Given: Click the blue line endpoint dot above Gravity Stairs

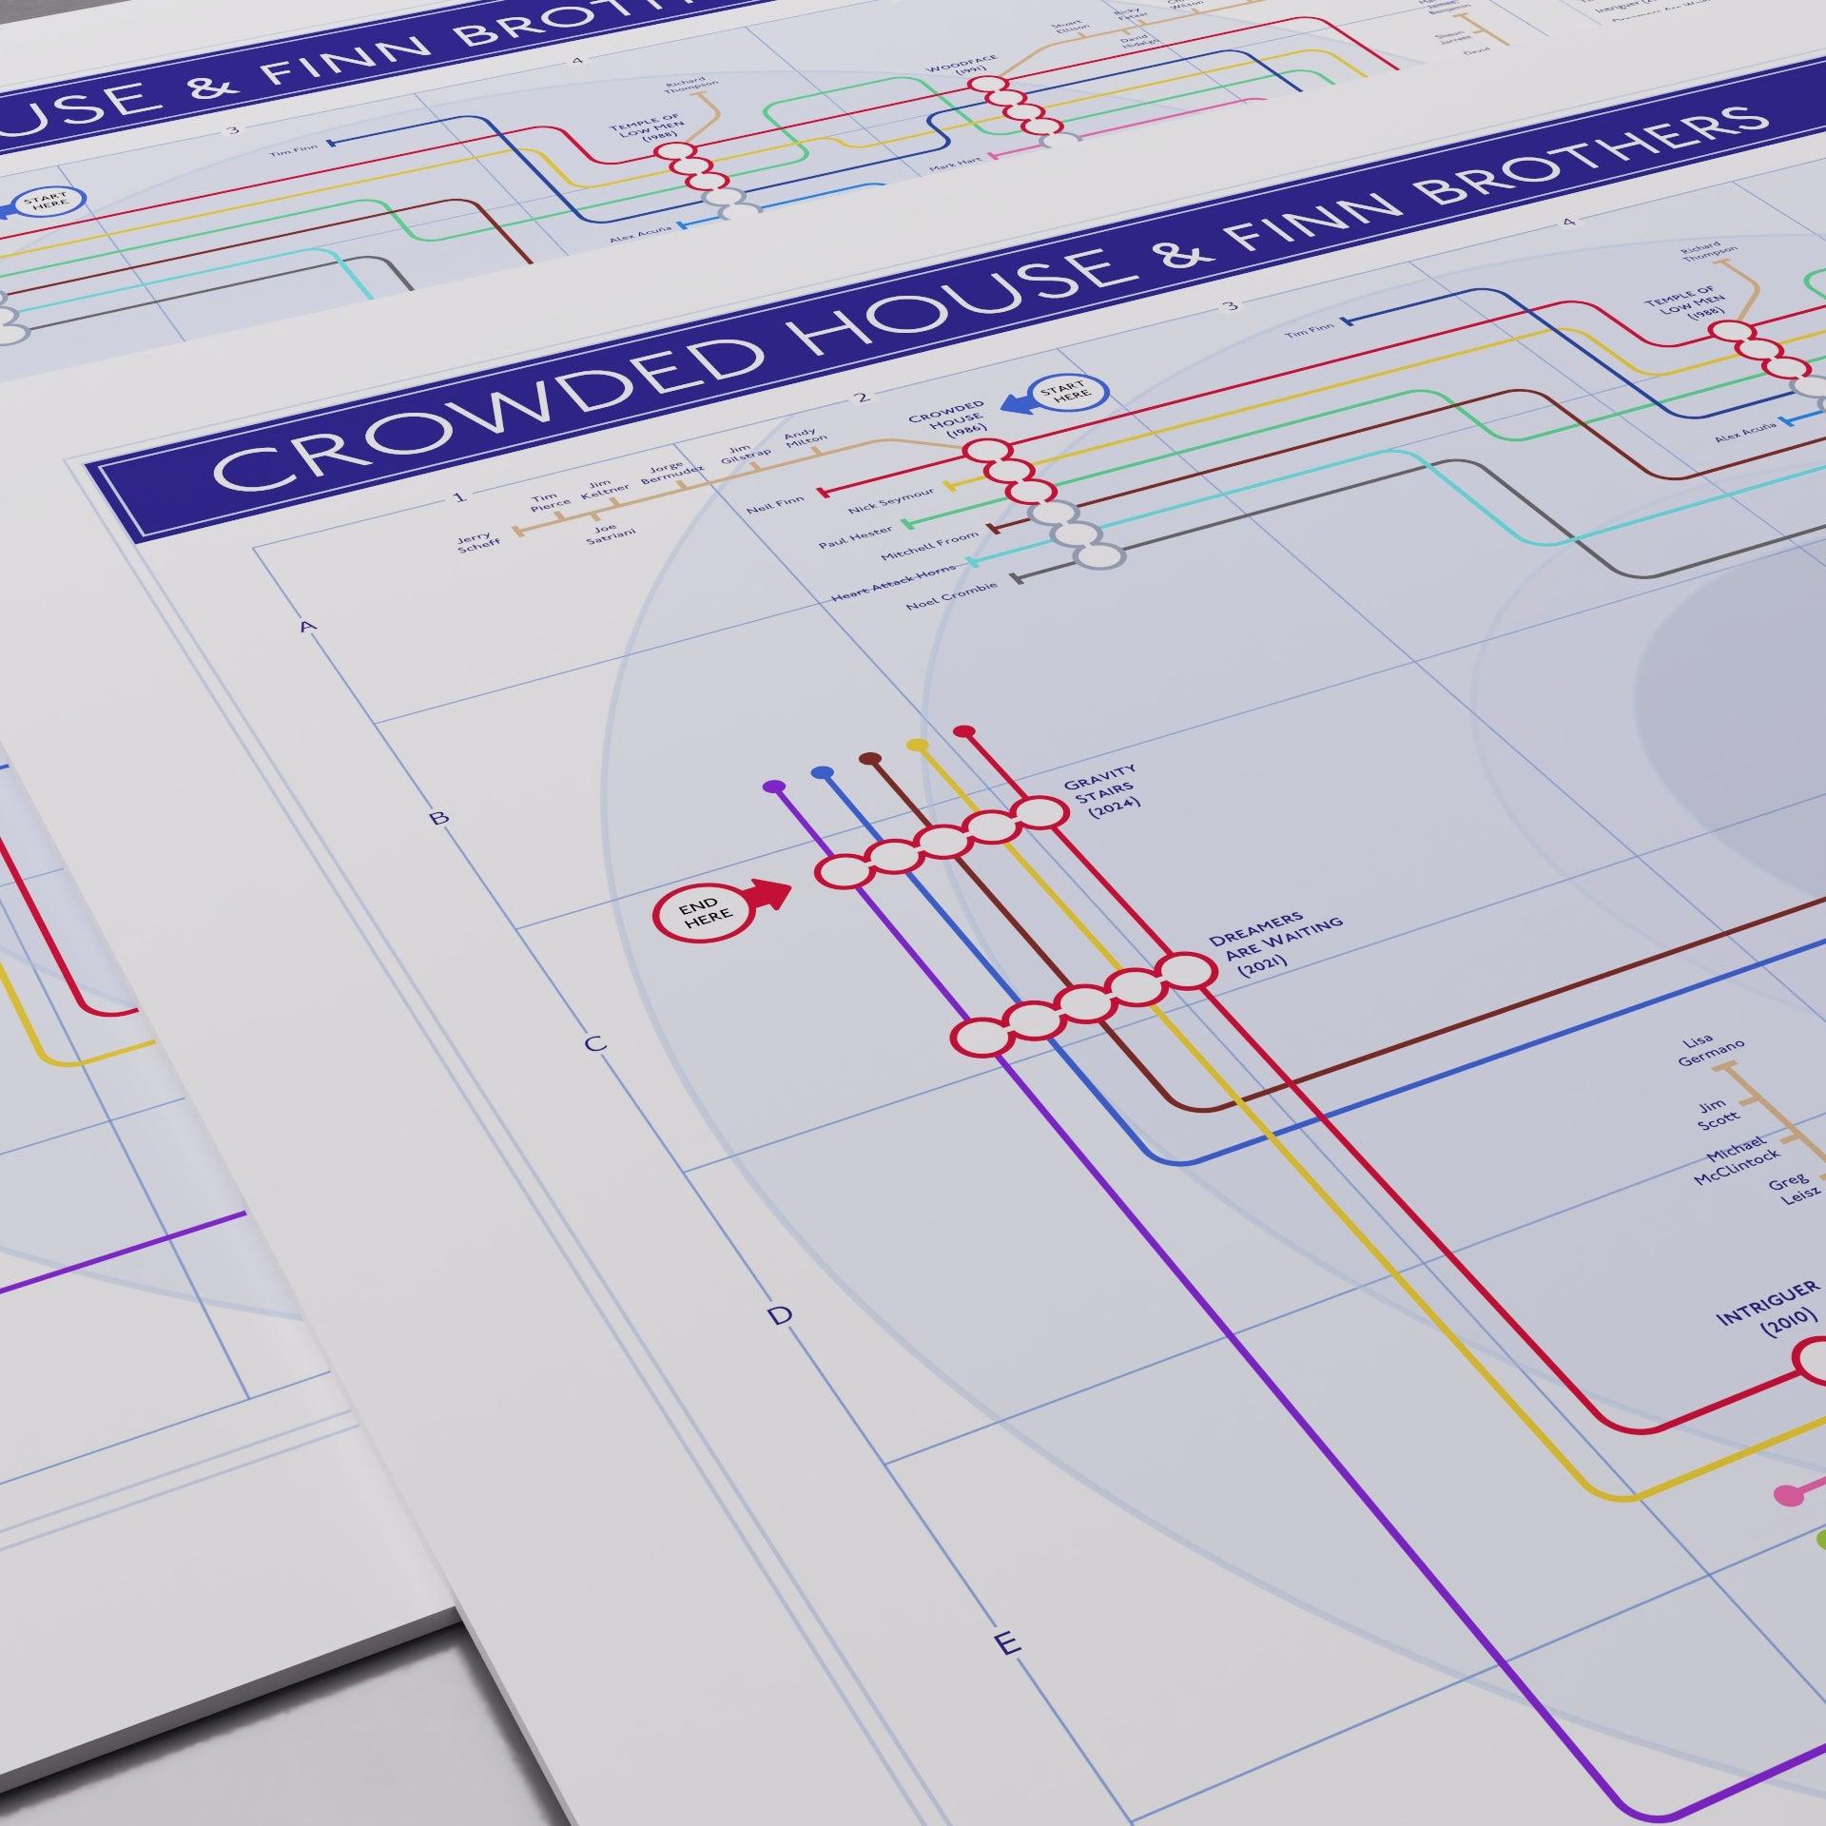Looking at the screenshot, I should (823, 773).
